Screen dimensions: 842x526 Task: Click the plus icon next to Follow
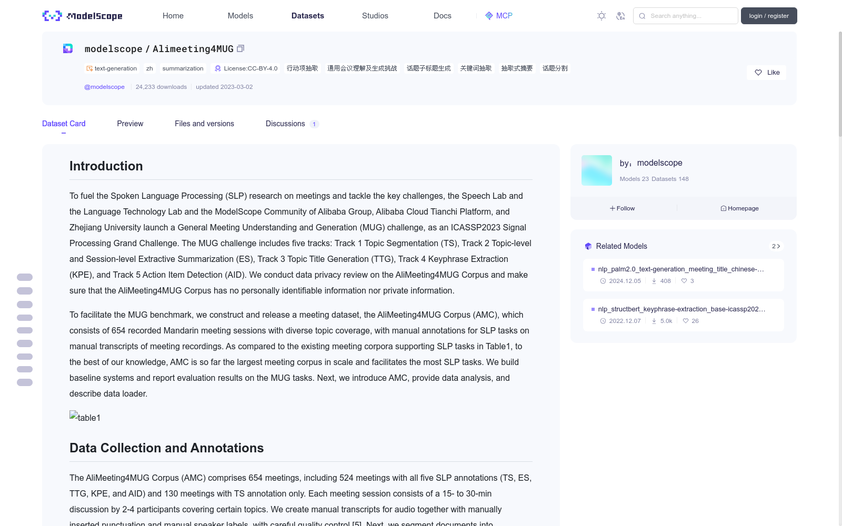[x=613, y=208]
